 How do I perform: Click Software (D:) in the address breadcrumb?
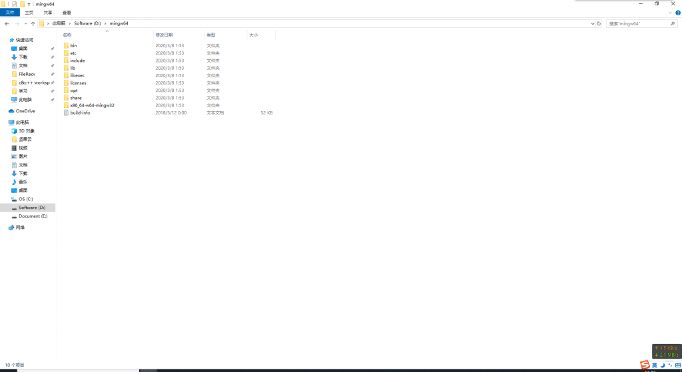(x=87, y=23)
